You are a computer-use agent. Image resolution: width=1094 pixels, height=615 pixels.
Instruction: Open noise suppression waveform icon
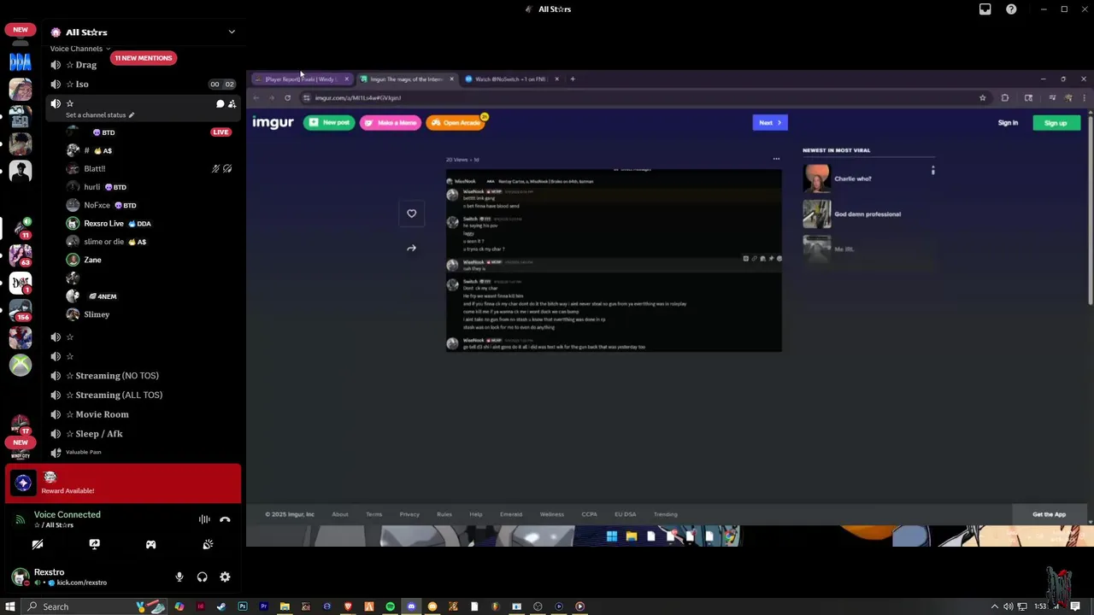pos(204,519)
